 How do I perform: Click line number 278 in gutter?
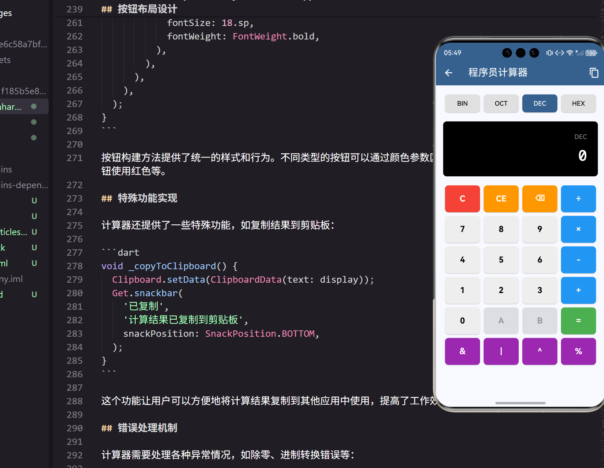point(75,266)
